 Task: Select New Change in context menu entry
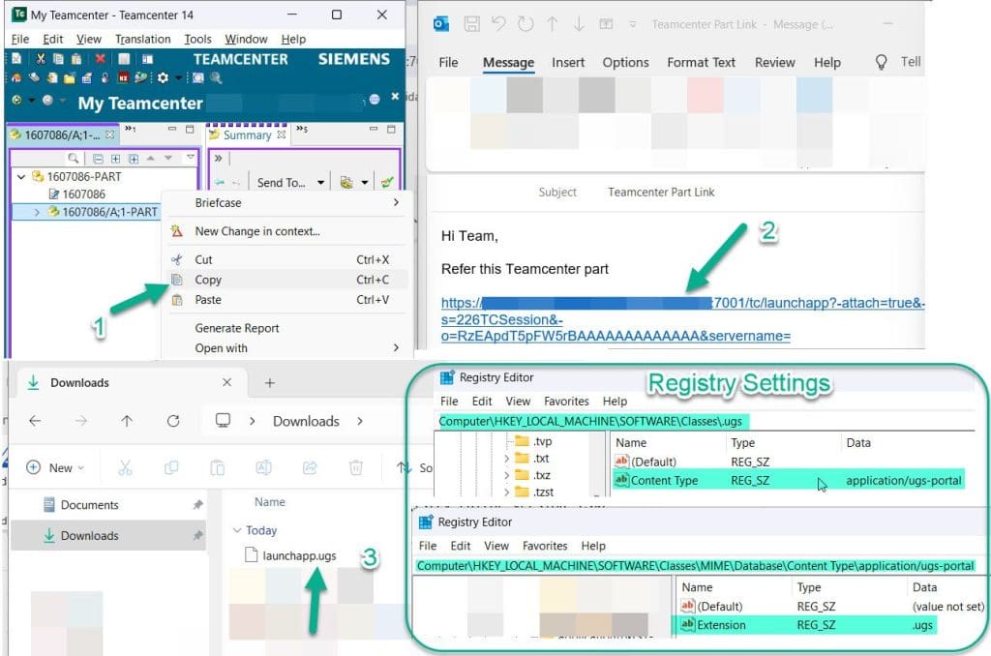(x=284, y=231)
